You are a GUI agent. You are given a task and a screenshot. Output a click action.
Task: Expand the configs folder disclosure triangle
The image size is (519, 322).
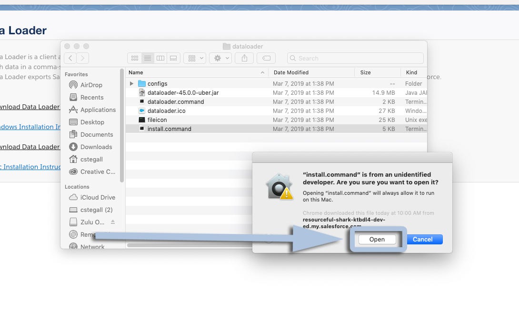coord(132,83)
